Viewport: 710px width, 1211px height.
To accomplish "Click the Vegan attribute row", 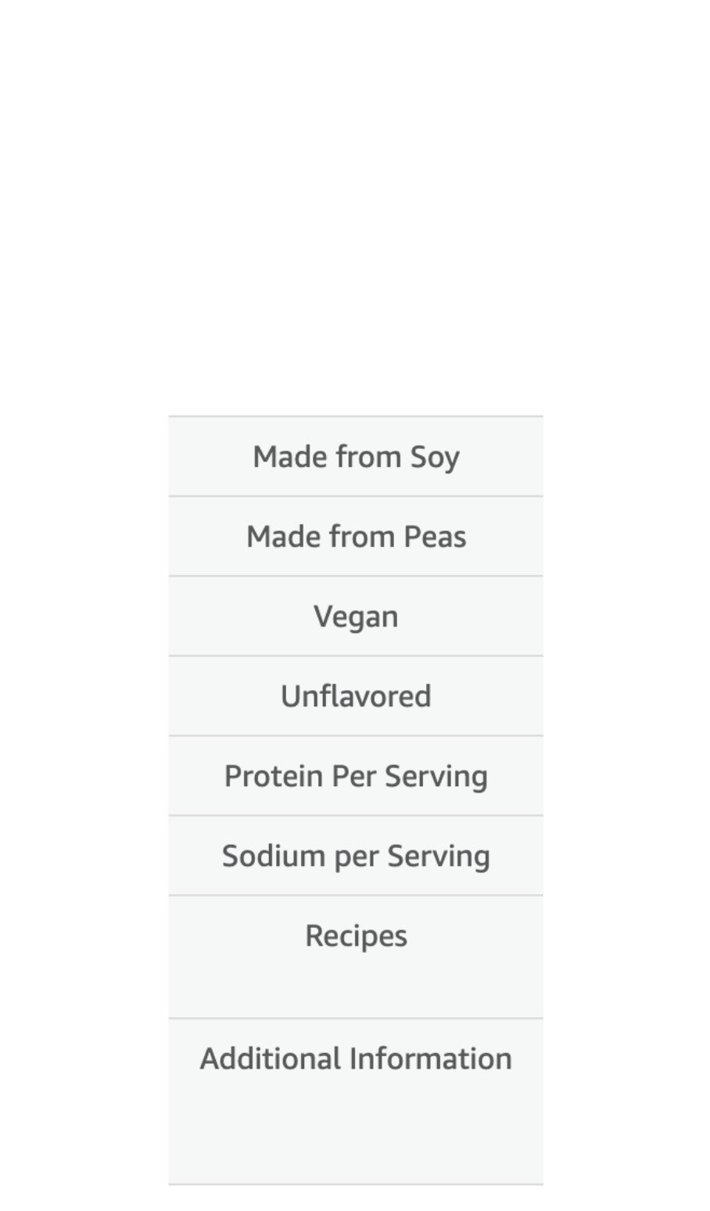I will (356, 616).
